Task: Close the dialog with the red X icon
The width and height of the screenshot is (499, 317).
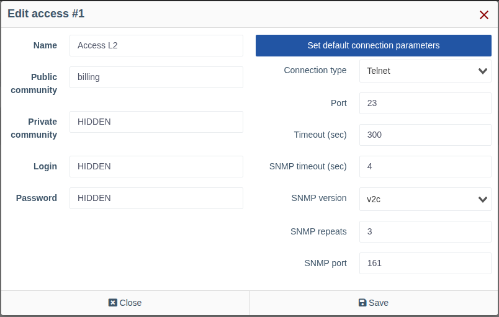Action: tap(483, 15)
